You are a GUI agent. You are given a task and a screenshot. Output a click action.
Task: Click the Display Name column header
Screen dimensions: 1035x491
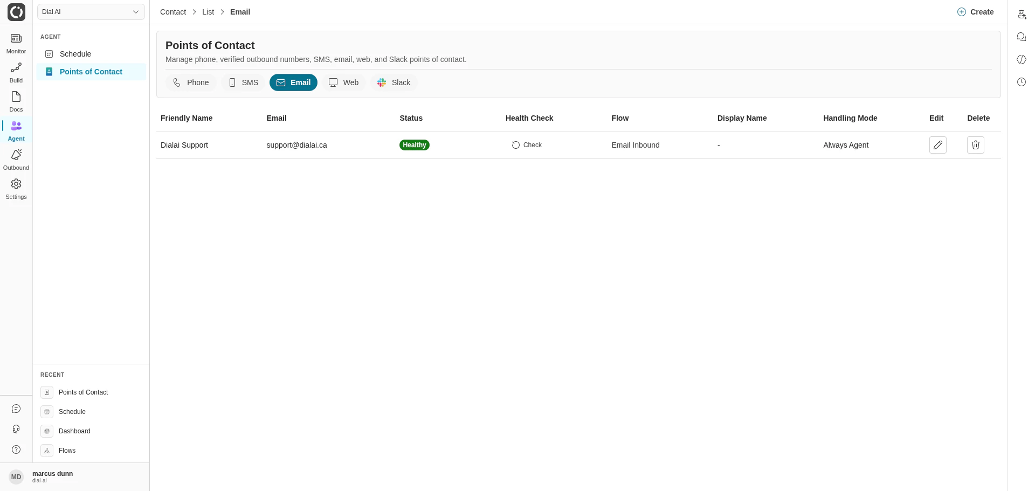click(742, 118)
